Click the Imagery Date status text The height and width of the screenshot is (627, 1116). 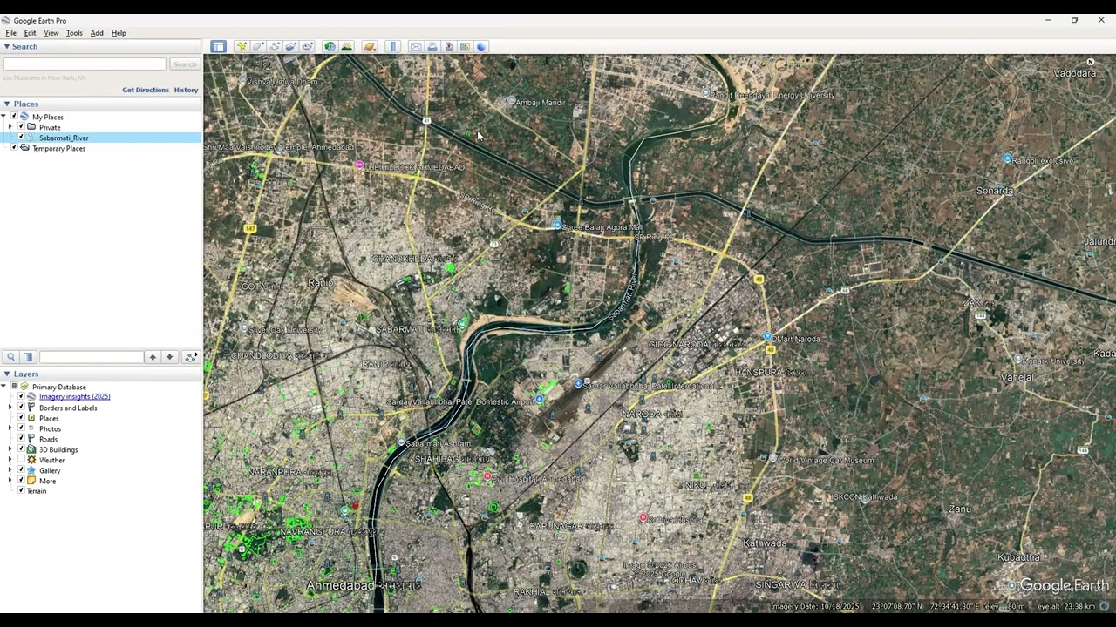(x=814, y=606)
